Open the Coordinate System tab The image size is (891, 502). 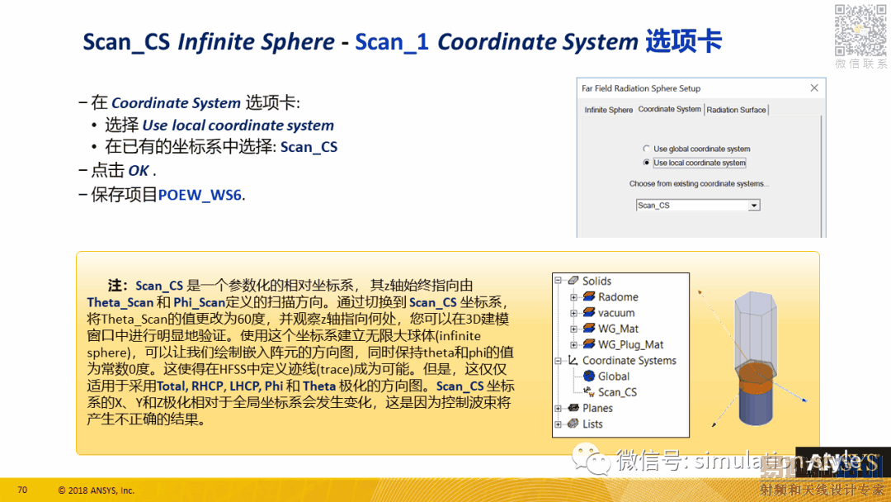[x=669, y=109]
